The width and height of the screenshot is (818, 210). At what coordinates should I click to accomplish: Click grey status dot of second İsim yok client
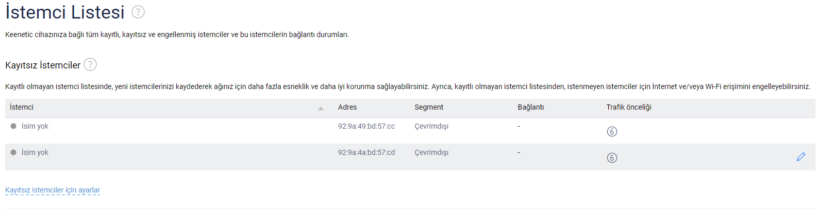click(x=13, y=152)
